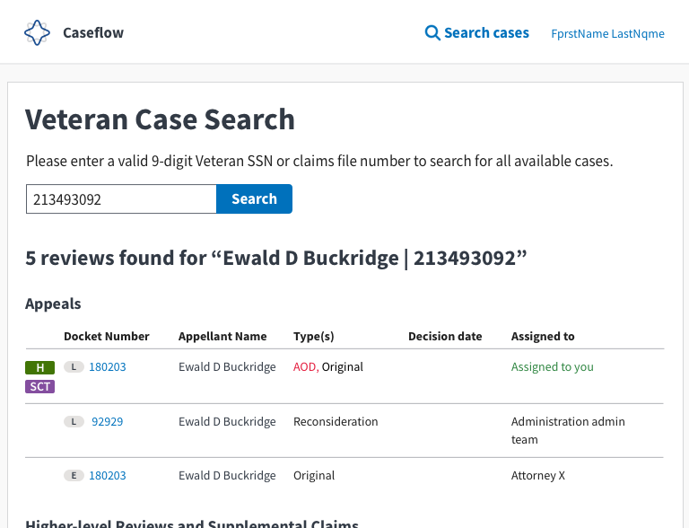Open the FprstName LastNqme user menu
The image size is (689, 528).
point(607,33)
